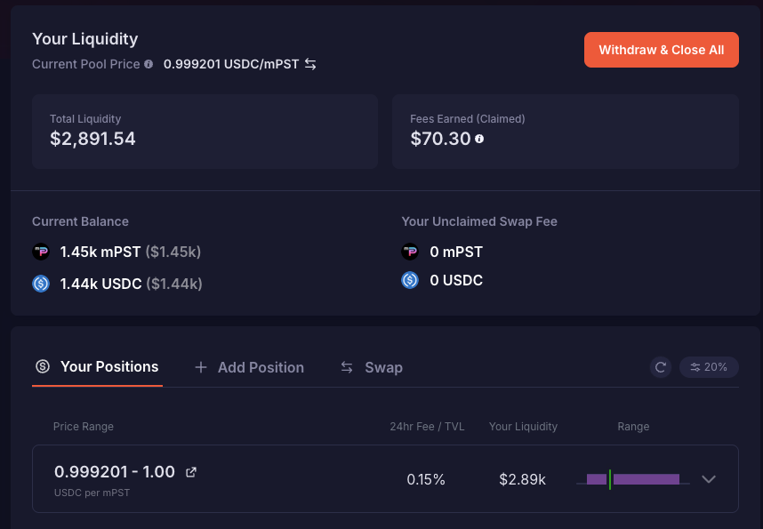This screenshot has height=529, width=763.
Task: Refresh the positions list
Action: (661, 366)
